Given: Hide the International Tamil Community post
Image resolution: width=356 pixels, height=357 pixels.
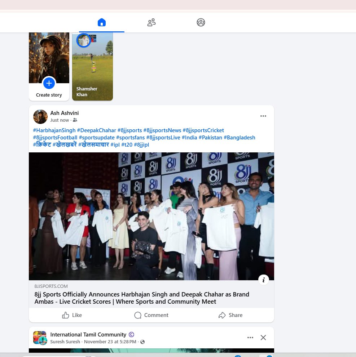Looking at the screenshot, I should pos(263,338).
